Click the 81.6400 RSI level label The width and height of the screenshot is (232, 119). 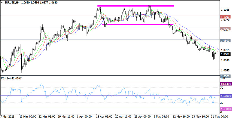coord(225,83)
